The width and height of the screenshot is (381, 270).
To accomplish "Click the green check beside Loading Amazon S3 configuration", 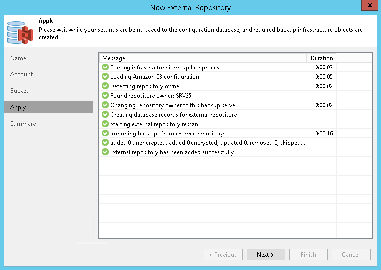I will tap(105, 77).
